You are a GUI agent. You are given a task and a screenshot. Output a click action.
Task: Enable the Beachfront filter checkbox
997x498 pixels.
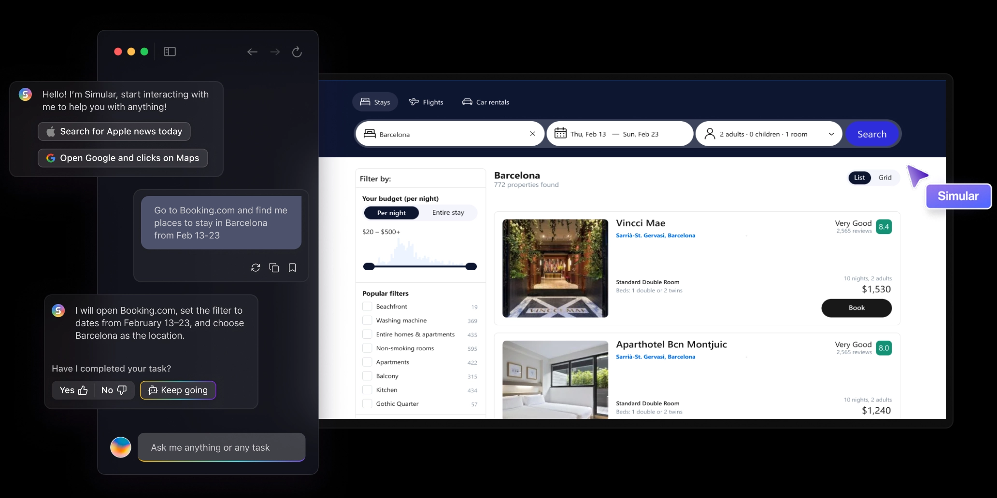point(367,306)
